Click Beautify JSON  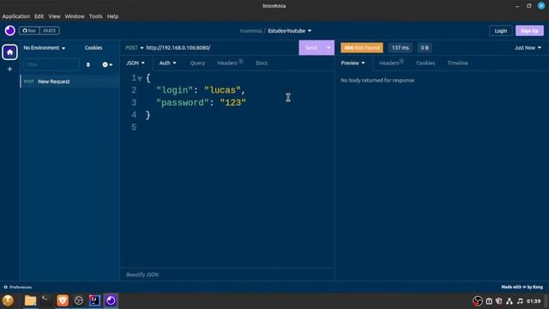coord(142,275)
